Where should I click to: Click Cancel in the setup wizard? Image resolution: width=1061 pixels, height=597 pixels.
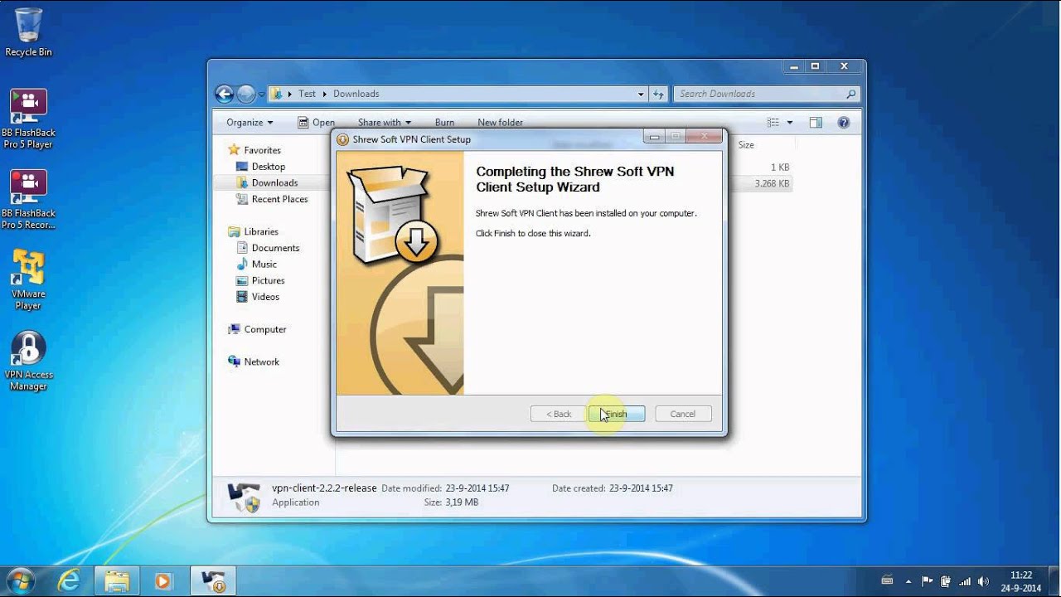683,414
